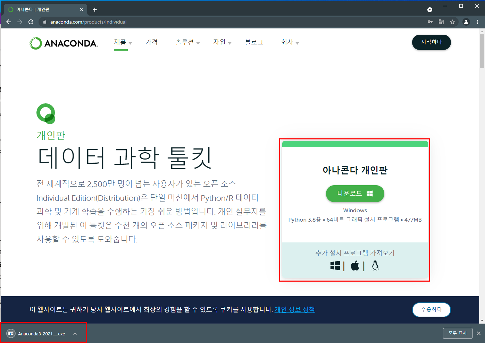This screenshot has width=485, height=343.
Task: Switch to the 아나콘다 | 개인판 tab
Action: point(45,10)
